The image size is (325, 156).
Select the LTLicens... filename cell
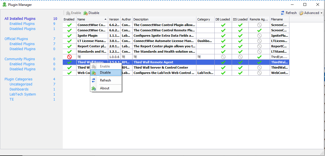pos(280,41)
